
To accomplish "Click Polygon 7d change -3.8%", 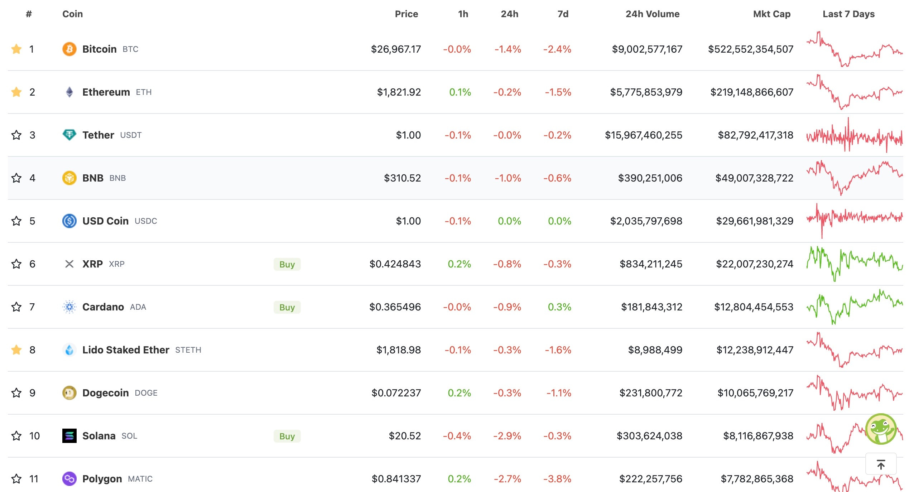I will click(x=557, y=479).
